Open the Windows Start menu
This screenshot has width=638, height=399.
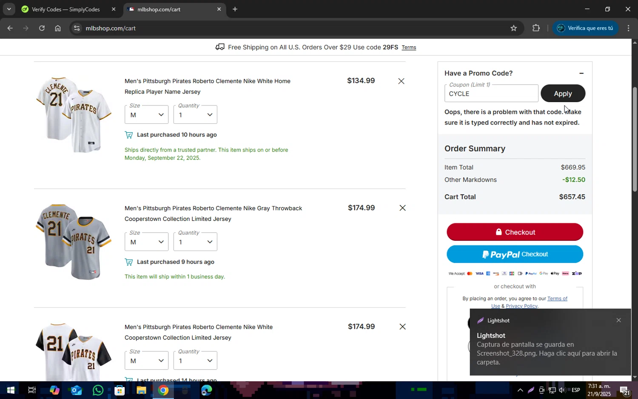click(x=10, y=390)
